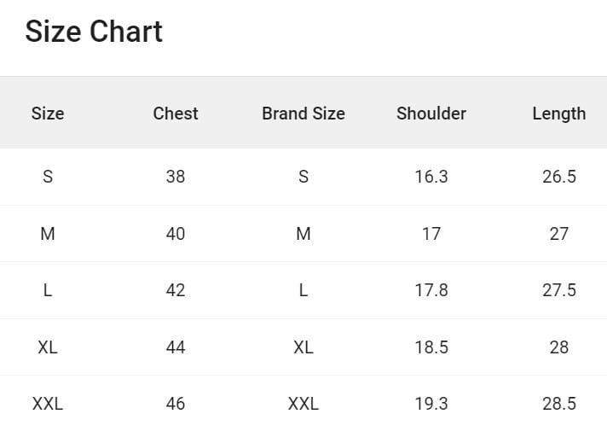Click the XXL brand size cell
Viewport: 607px width, 443px height.
303,404
